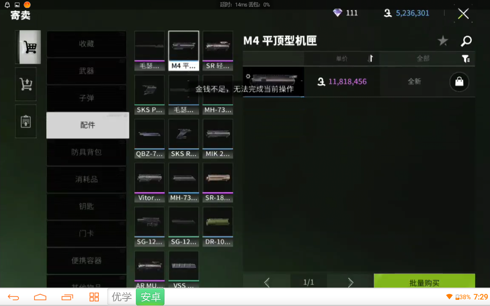This screenshot has height=306, width=490.
Task: Select the Vitor item thumbnail
Action: (149, 182)
